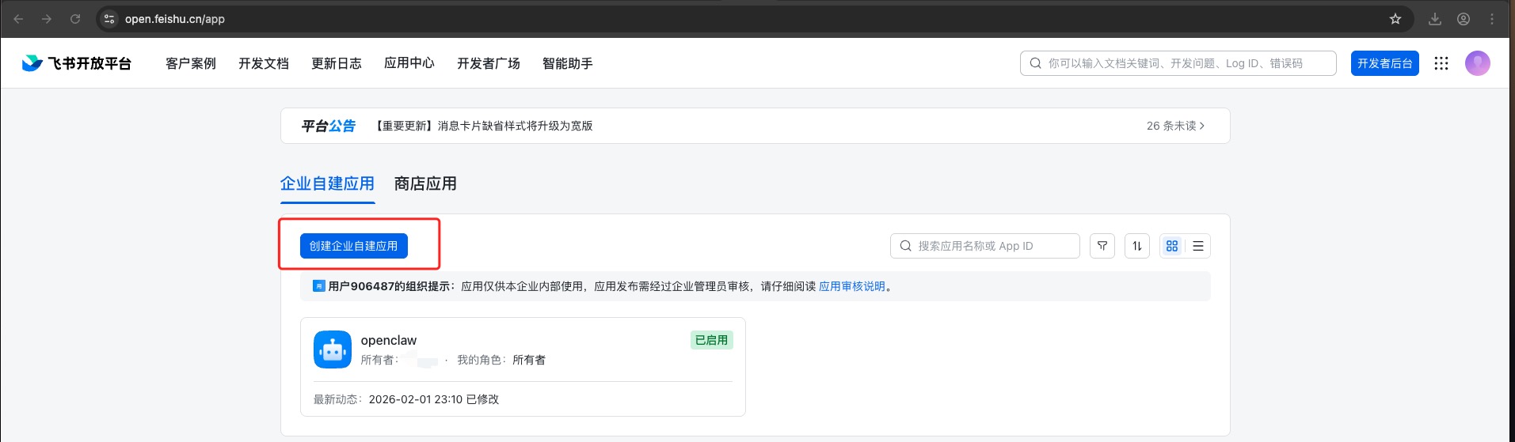Viewport: 1515px width, 442px height.
Task: Switch to grid card view
Action: tap(1172, 246)
